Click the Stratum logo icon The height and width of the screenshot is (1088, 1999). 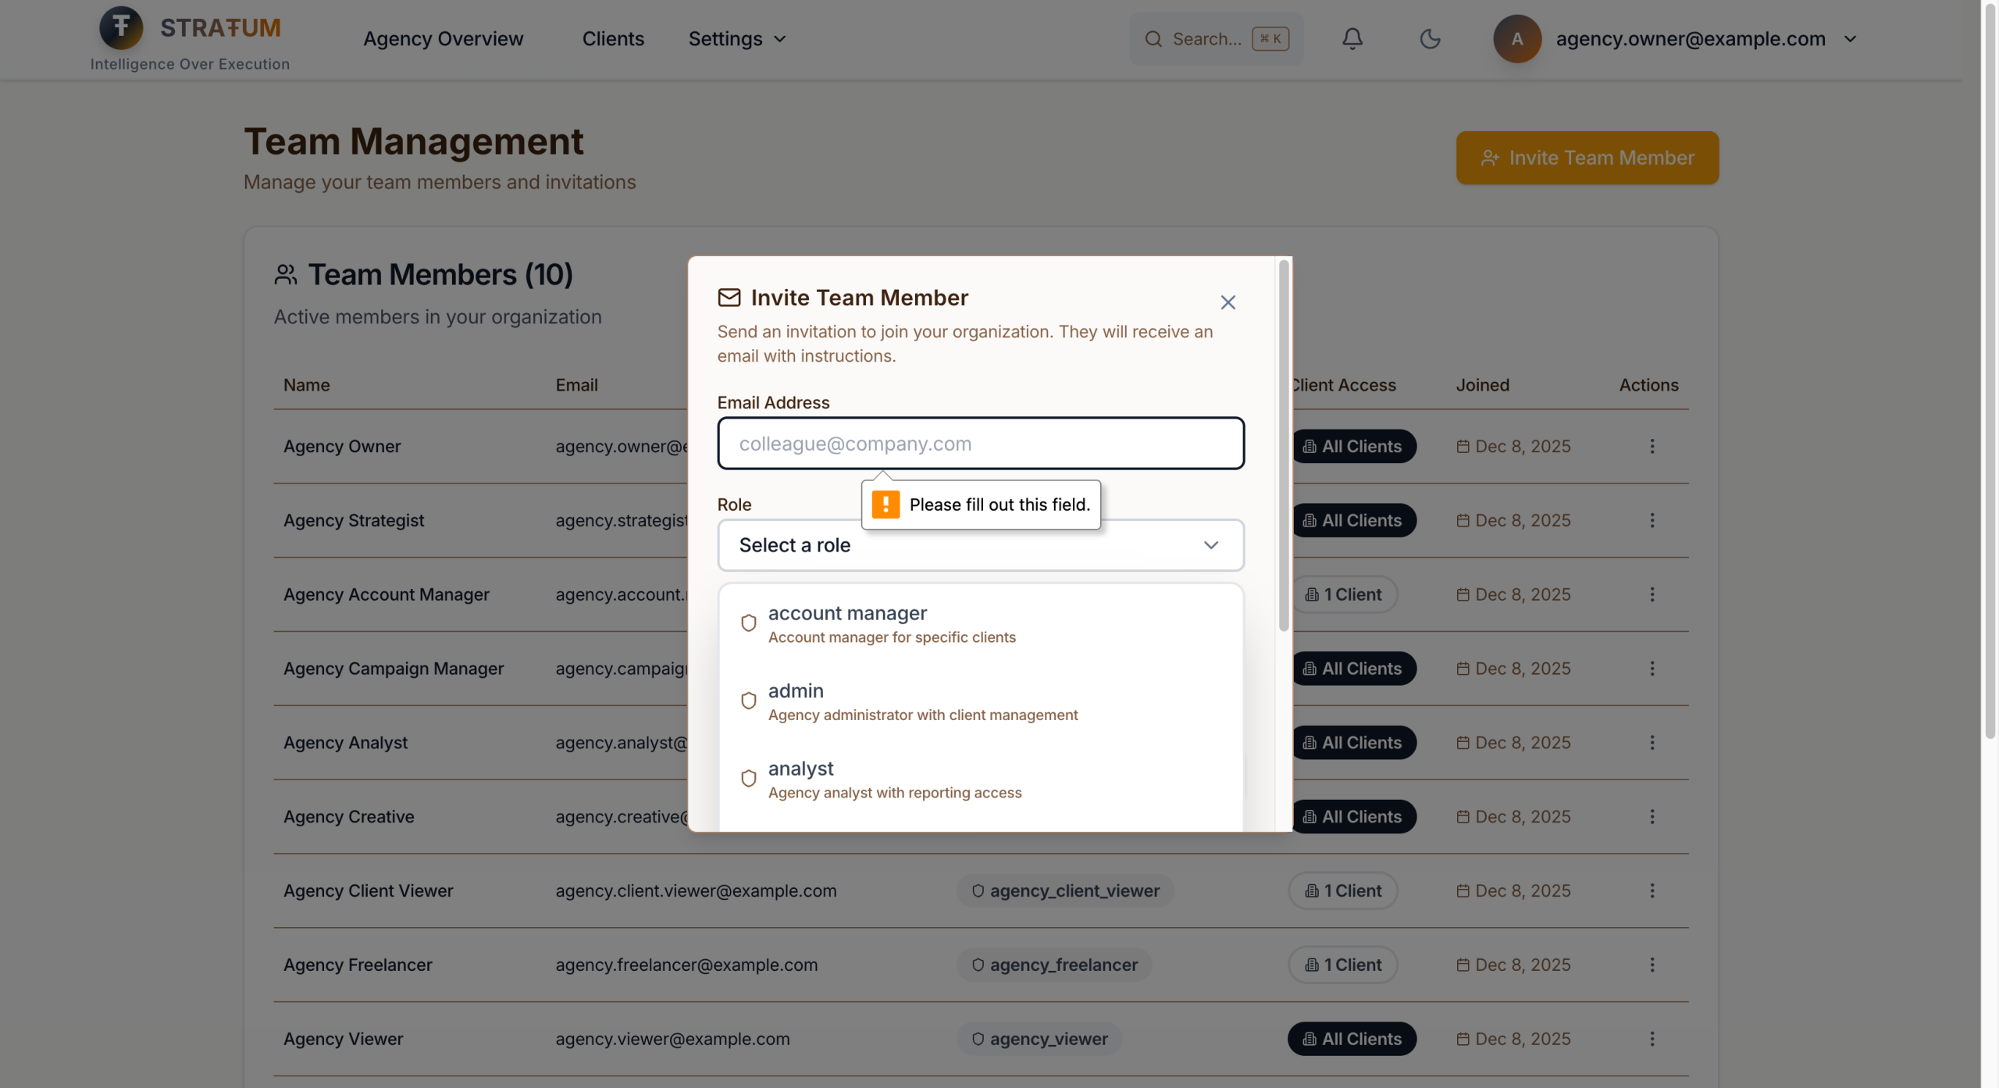click(x=121, y=27)
